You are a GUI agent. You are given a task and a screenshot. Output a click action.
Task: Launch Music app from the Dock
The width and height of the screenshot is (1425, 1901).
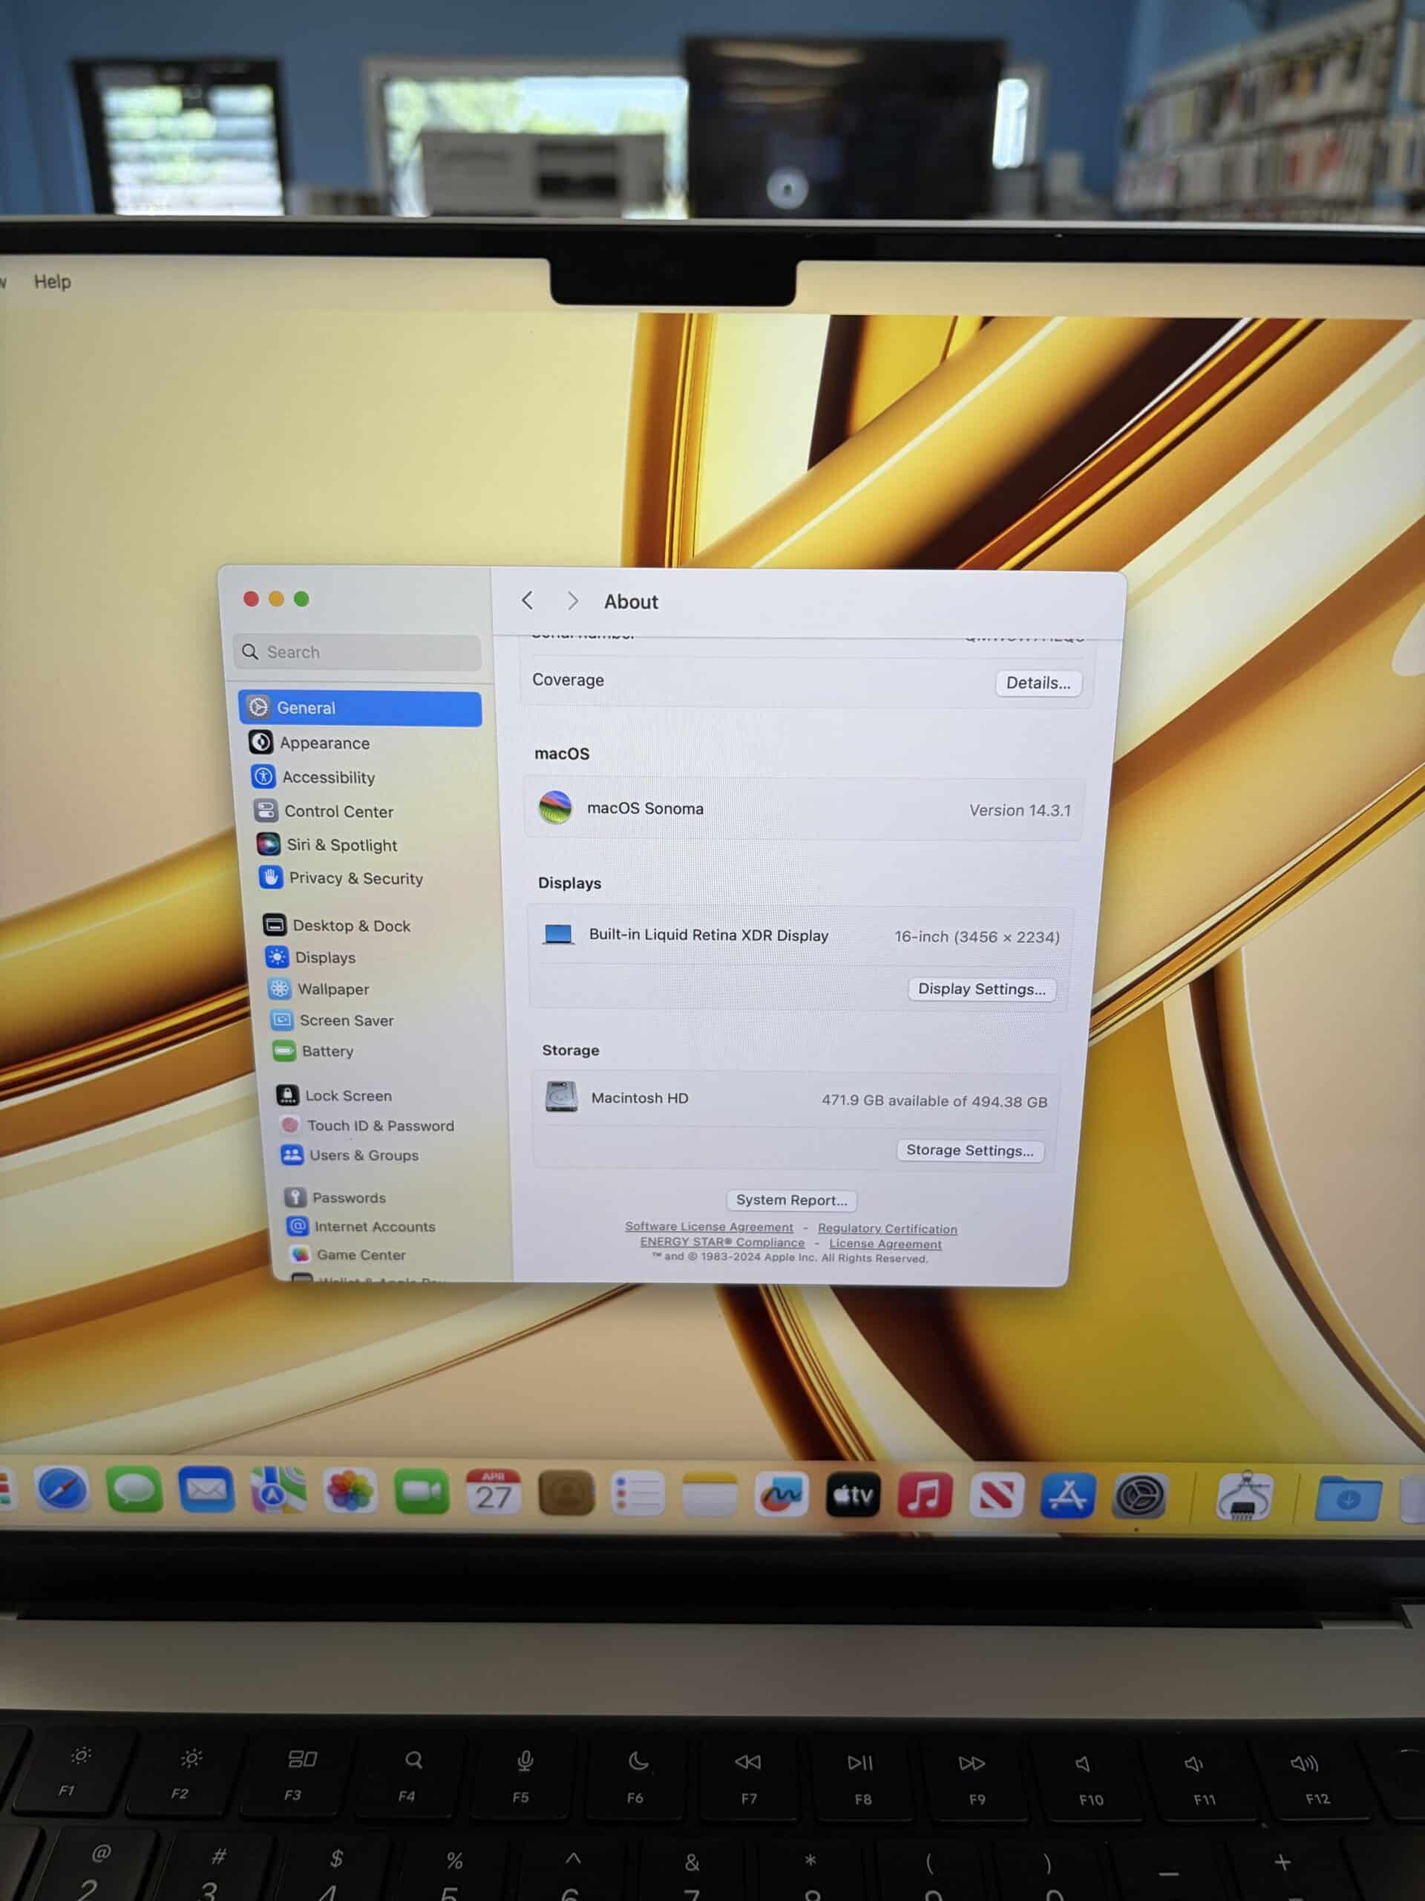[924, 1496]
